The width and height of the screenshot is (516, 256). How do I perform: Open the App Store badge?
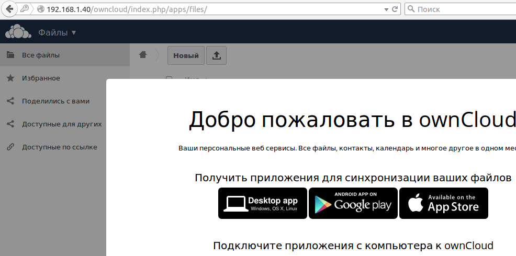point(444,203)
